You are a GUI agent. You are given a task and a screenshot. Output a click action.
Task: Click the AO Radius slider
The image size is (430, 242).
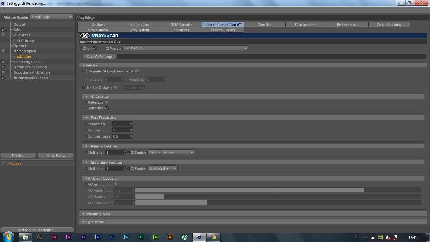(x=278, y=197)
